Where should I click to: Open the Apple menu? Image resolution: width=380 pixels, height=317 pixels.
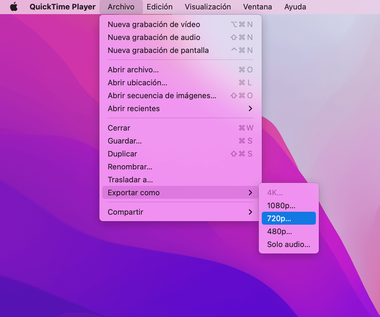point(14,6)
